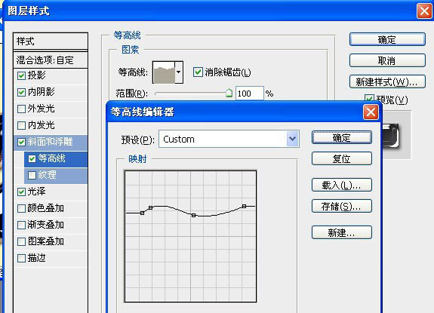Select the 光泽 satin style item
This screenshot has width=434, height=313.
pos(51,192)
